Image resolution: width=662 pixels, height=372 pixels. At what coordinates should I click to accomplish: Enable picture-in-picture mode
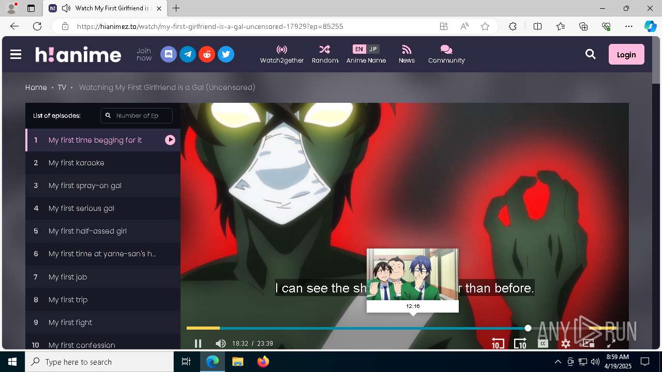point(588,344)
